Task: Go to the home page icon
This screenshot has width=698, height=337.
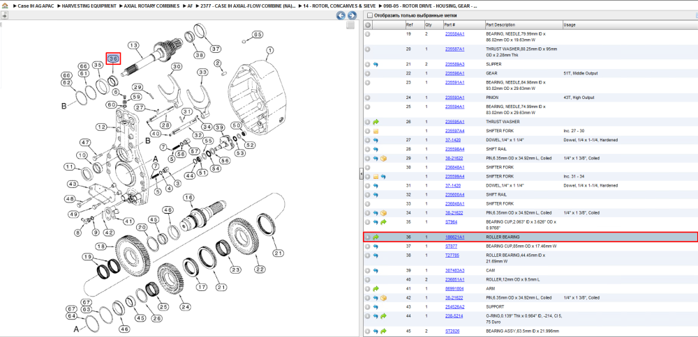Action: coord(5,7)
